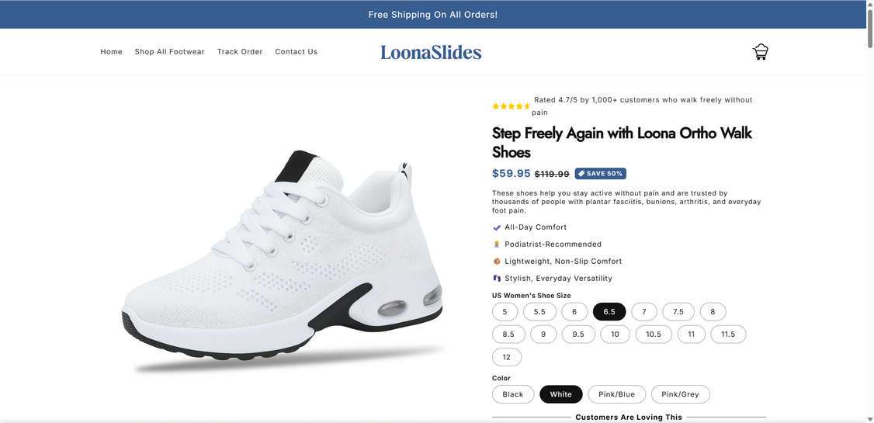This screenshot has width=874, height=423.
Task: Select shoe size 7.5
Action: click(x=678, y=312)
